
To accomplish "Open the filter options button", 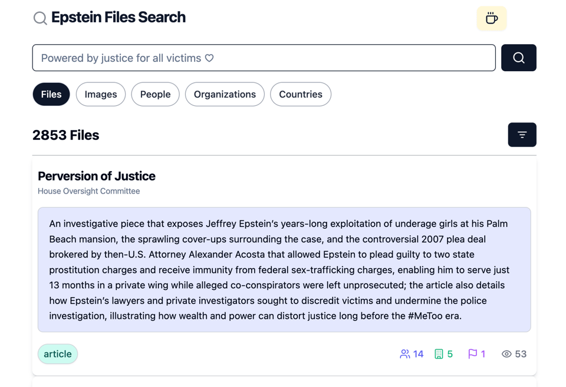I will (x=522, y=135).
